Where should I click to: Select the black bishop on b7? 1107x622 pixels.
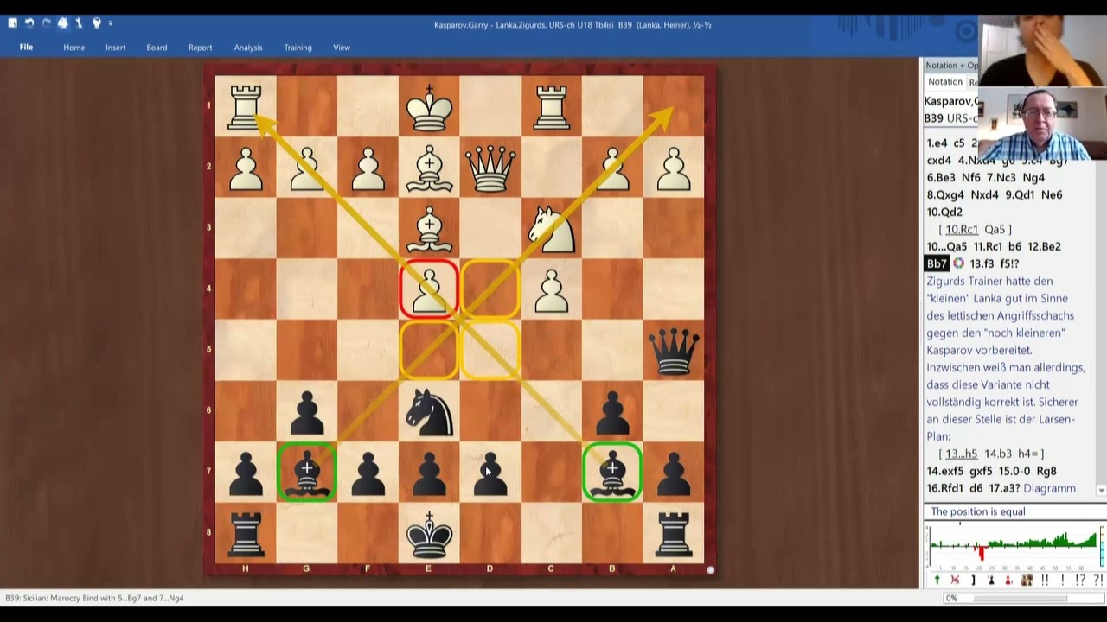click(612, 472)
